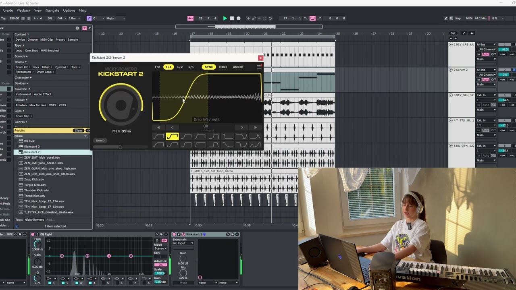Select the last curve shape in bottom row
Screen dimensions: 516x290
pos(255,145)
